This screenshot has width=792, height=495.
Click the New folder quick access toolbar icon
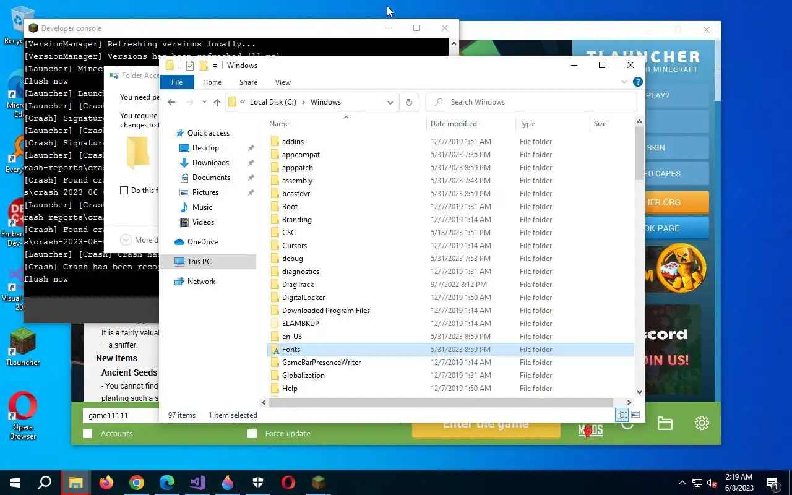point(203,66)
